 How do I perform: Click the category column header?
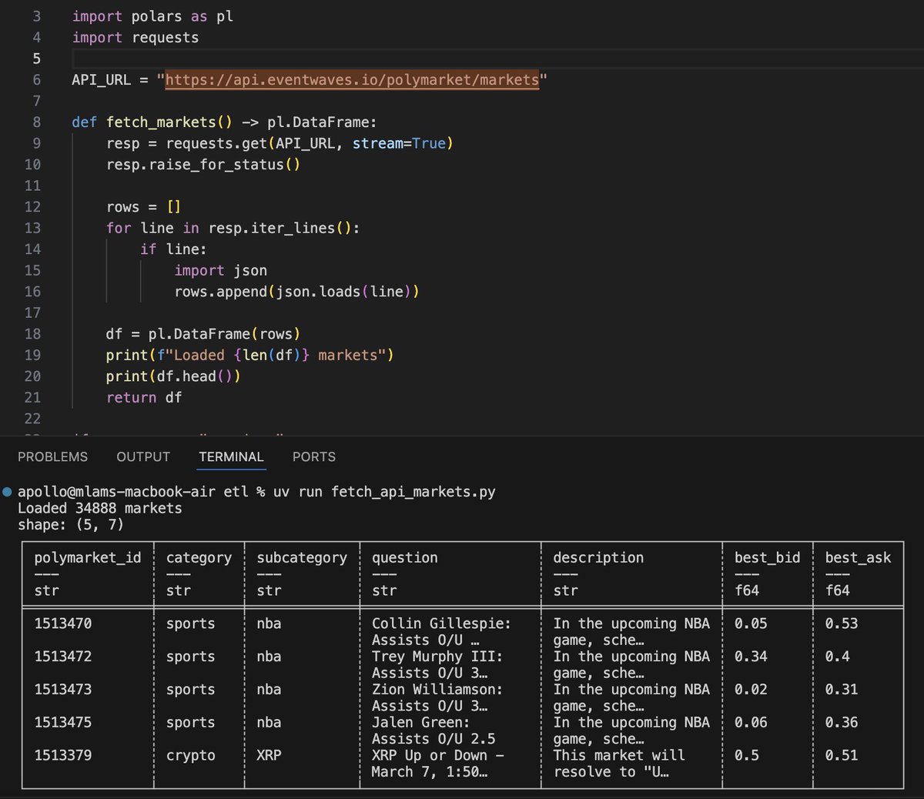point(199,557)
